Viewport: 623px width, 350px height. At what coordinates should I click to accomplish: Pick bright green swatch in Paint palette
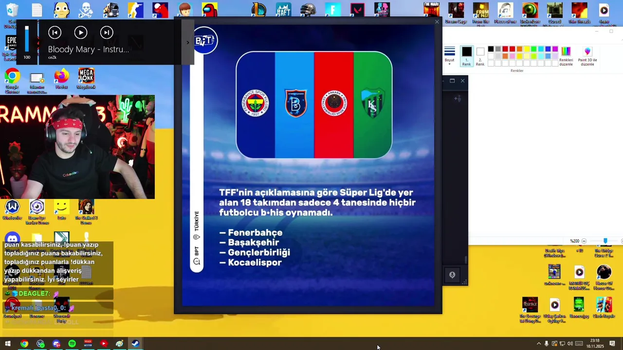coord(534,49)
